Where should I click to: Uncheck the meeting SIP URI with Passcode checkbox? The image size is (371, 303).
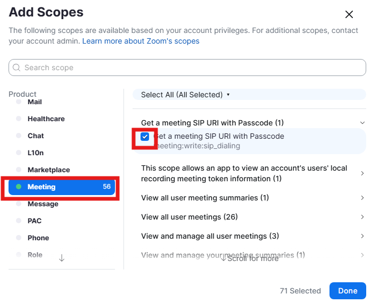145,137
